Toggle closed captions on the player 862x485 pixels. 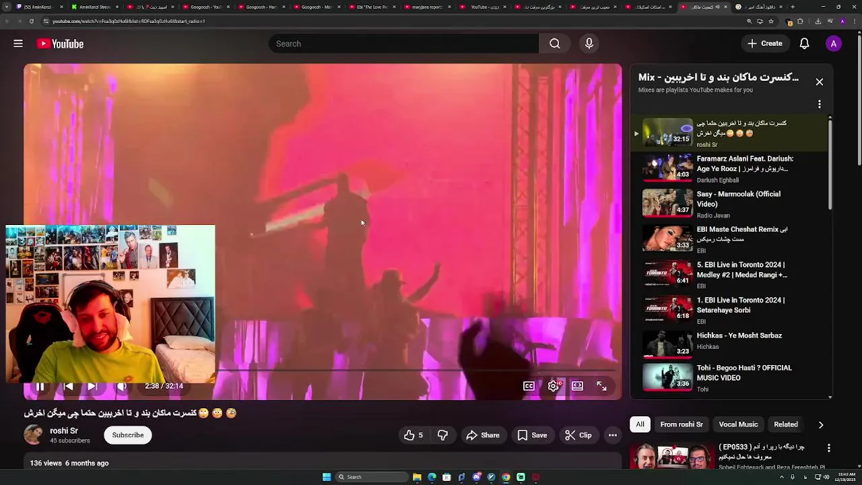tap(529, 386)
